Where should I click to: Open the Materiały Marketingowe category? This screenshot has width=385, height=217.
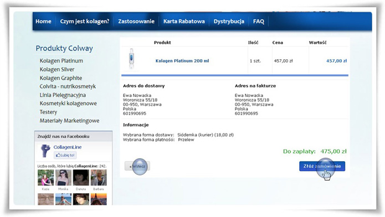click(x=69, y=121)
